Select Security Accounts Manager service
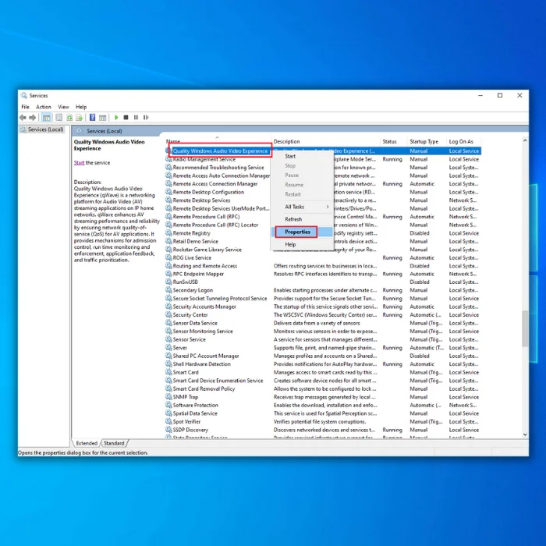546x546 pixels. (323, 307)
